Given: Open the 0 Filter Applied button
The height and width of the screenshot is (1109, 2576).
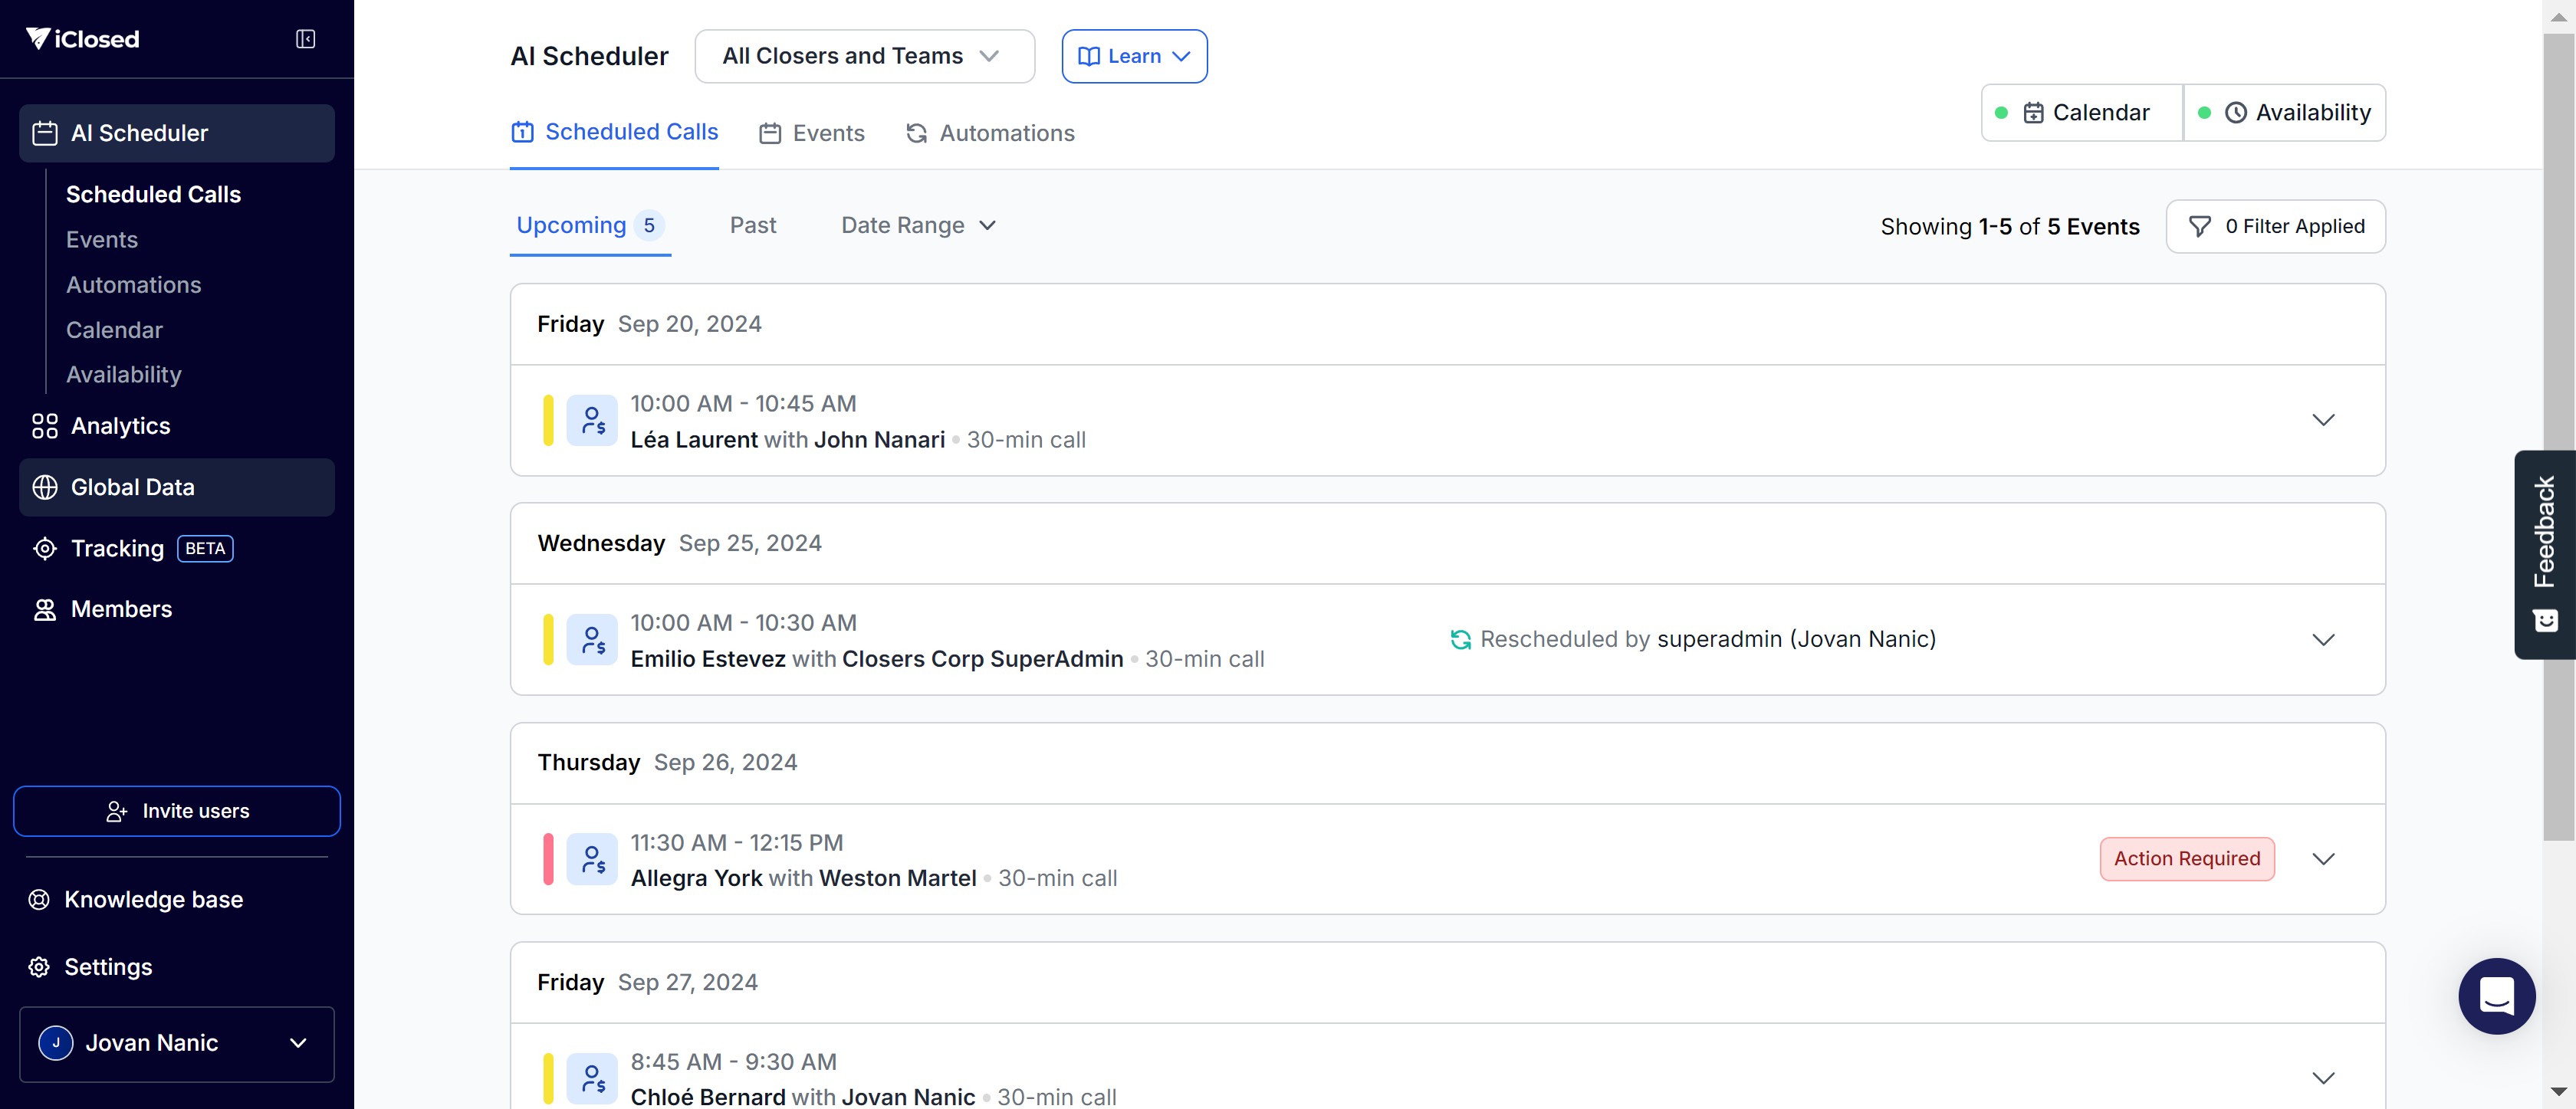Looking at the screenshot, I should [x=2275, y=227].
